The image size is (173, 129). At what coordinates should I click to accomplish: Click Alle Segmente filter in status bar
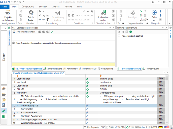(91, 127)
